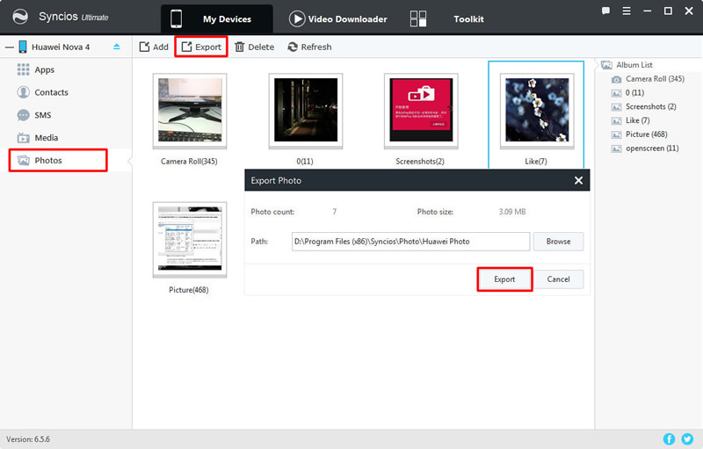Confirm with the dialog Export button

(504, 279)
